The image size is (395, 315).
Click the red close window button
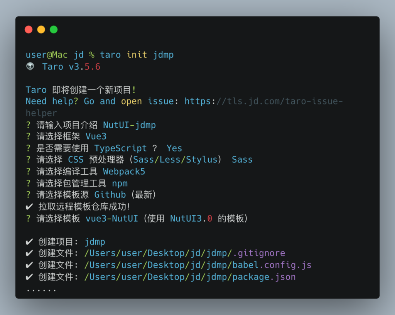tap(29, 29)
